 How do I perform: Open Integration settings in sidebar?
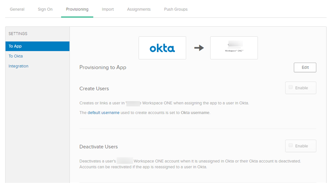coord(18,66)
